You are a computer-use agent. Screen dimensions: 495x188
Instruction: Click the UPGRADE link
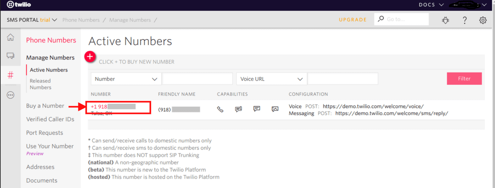353,20
